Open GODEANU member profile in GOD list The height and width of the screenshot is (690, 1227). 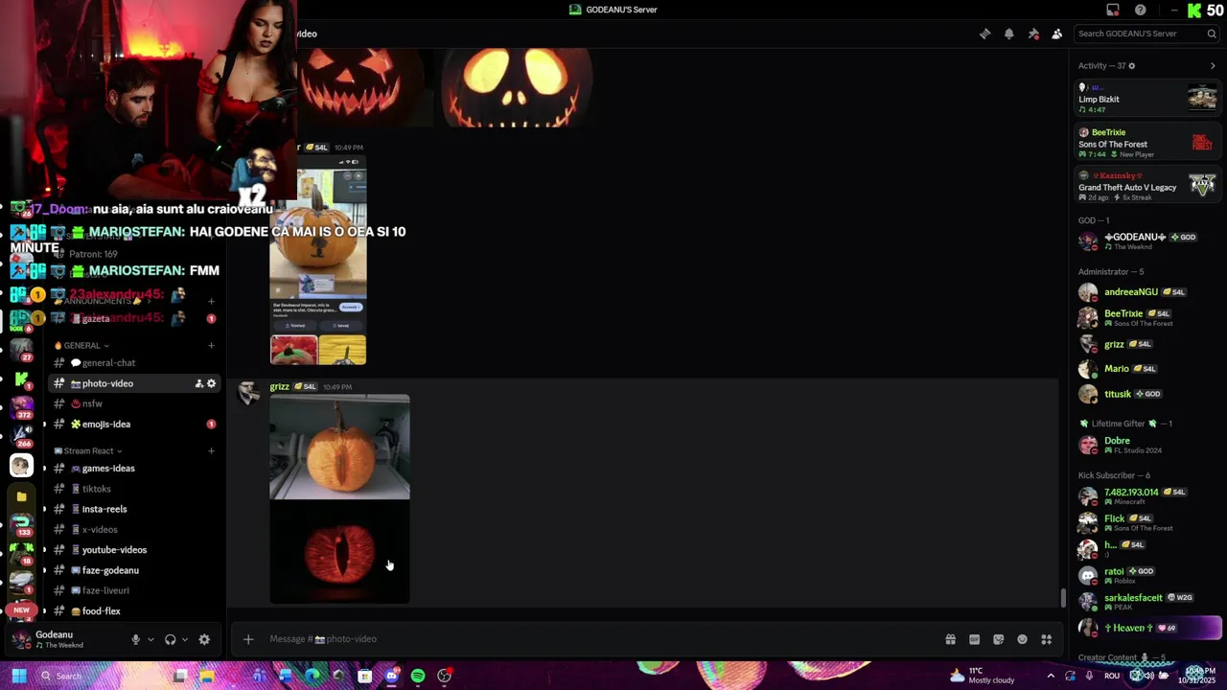click(1147, 241)
